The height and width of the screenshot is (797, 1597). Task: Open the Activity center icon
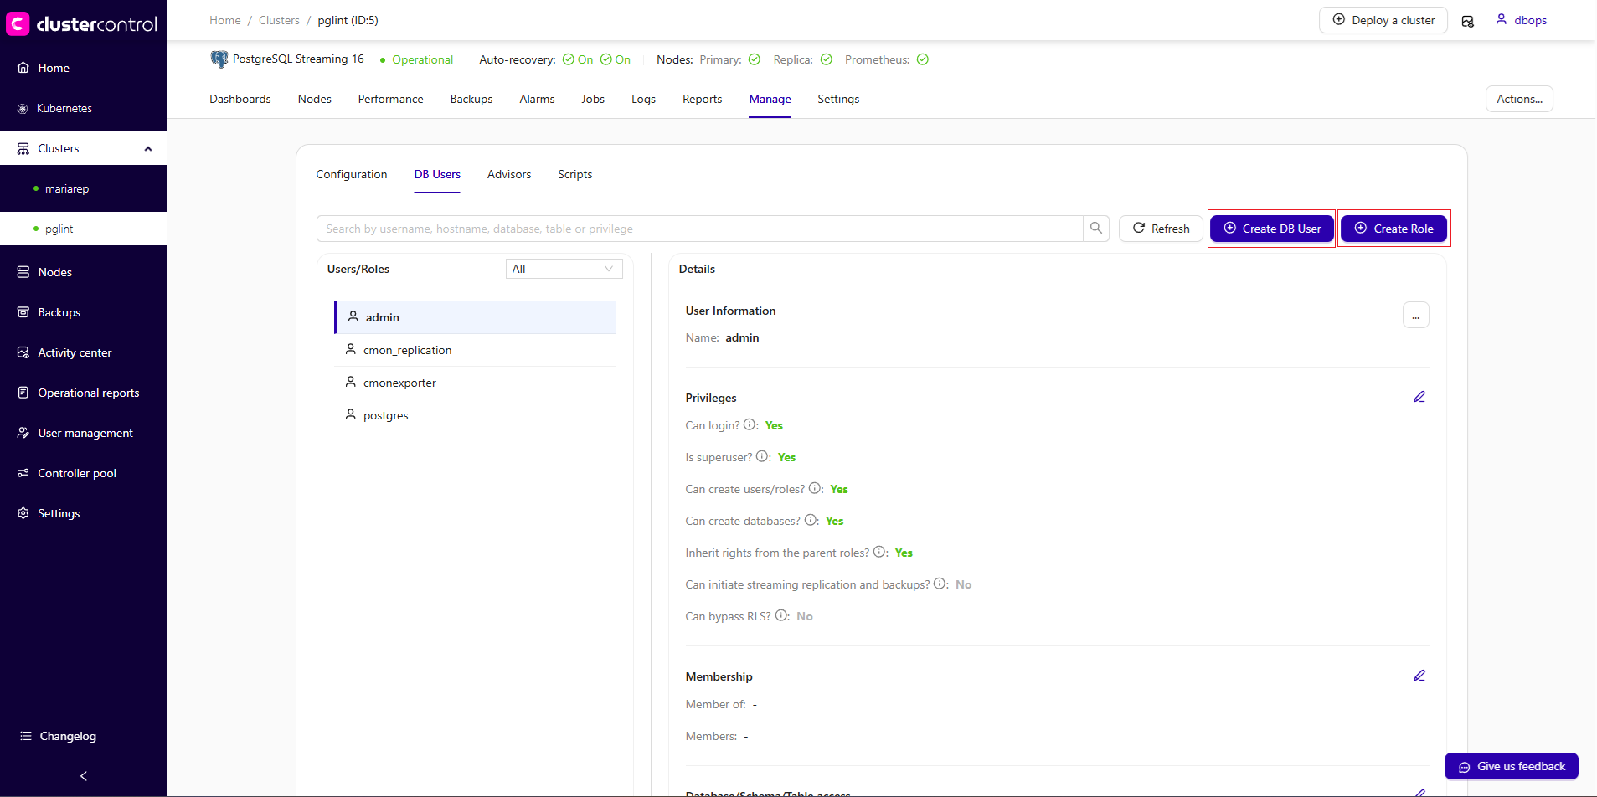pyautogui.click(x=23, y=352)
